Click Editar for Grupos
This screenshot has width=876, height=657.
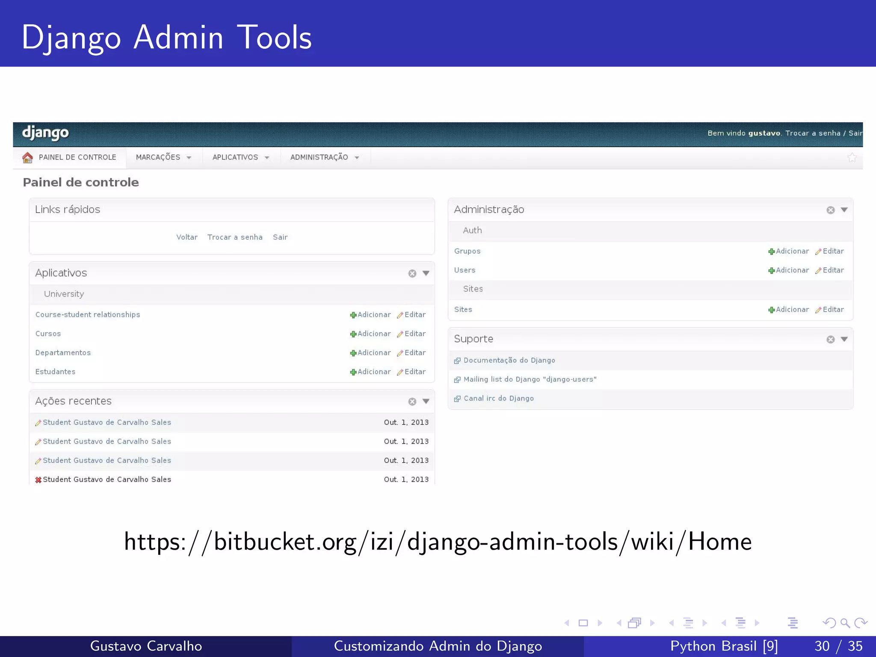pyautogui.click(x=830, y=251)
